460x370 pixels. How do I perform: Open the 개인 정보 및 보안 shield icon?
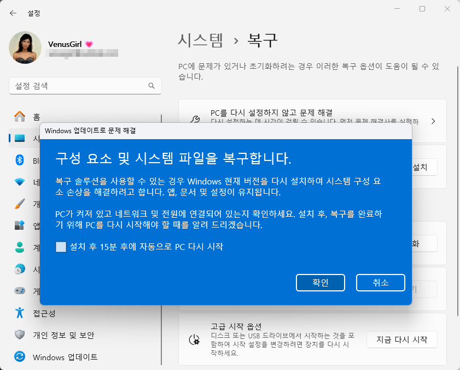coord(20,335)
